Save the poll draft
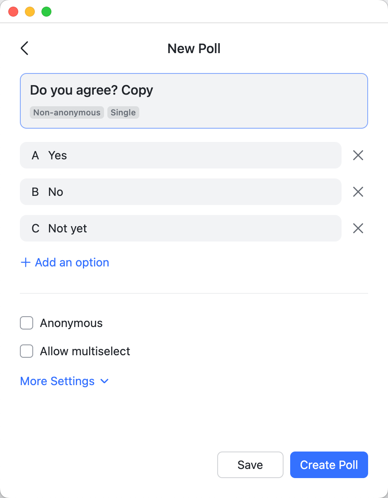Viewport: 388px width, 498px height. tap(250, 465)
